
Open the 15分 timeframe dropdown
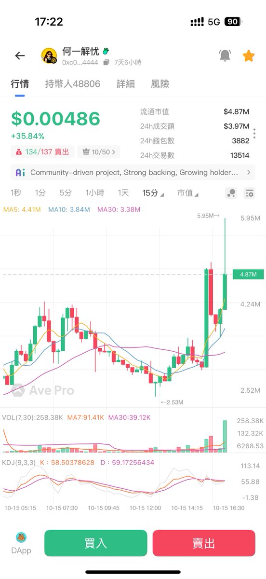153,193
